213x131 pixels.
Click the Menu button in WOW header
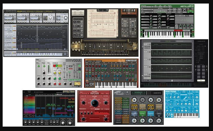103,93
